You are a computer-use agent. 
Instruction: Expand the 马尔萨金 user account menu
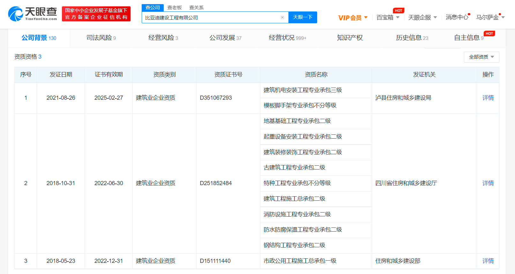tap(490, 17)
